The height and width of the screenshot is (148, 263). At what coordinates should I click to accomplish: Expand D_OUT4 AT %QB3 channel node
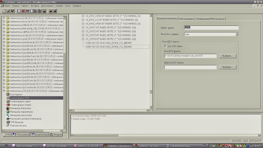83,39
